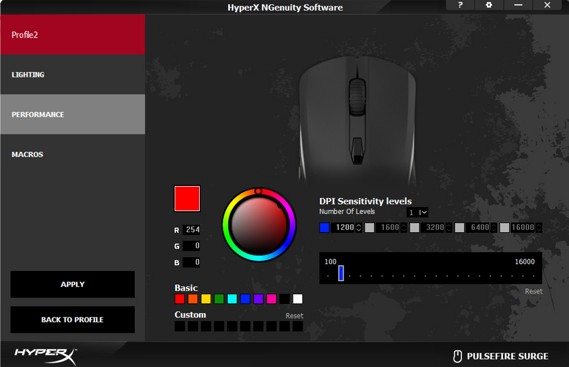Select gray color box for 6400 DPI level

pos(459,228)
